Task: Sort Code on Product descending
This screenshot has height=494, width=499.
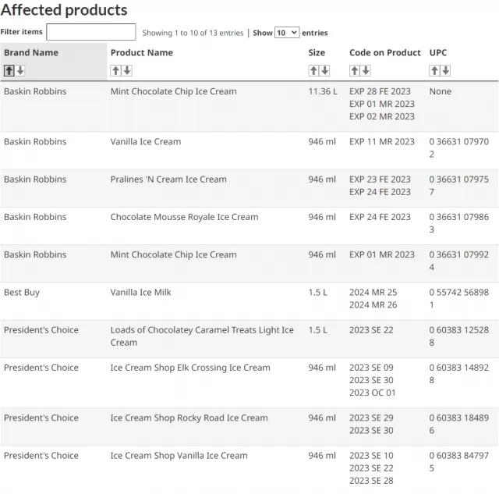Action: coord(366,70)
